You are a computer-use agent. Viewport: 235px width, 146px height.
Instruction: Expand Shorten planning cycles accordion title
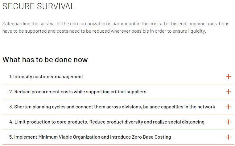click(112, 107)
